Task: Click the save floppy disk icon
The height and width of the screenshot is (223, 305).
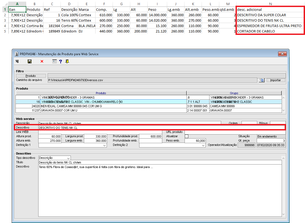Action: (30, 61)
